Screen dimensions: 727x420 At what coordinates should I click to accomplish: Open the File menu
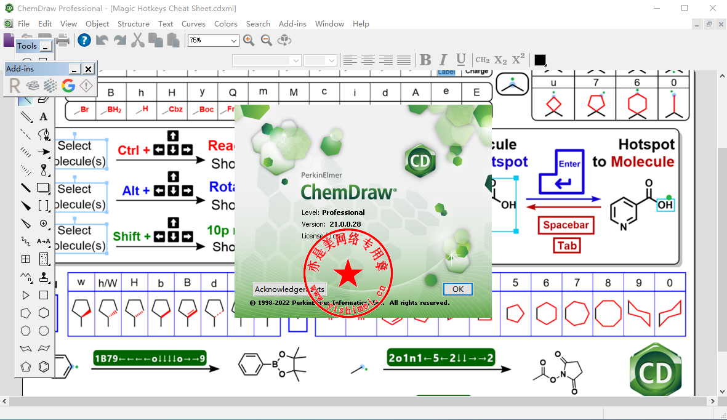23,23
